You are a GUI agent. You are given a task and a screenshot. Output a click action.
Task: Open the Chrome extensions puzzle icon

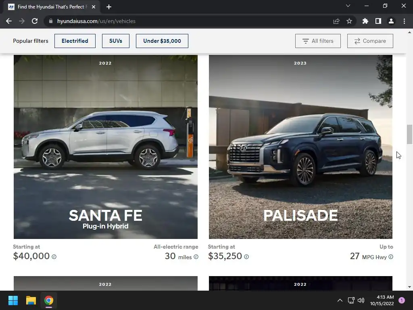pyautogui.click(x=365, y=21)
